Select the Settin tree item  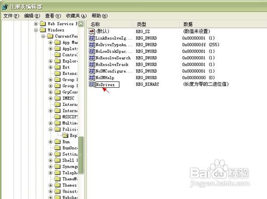tap(70, 154)
